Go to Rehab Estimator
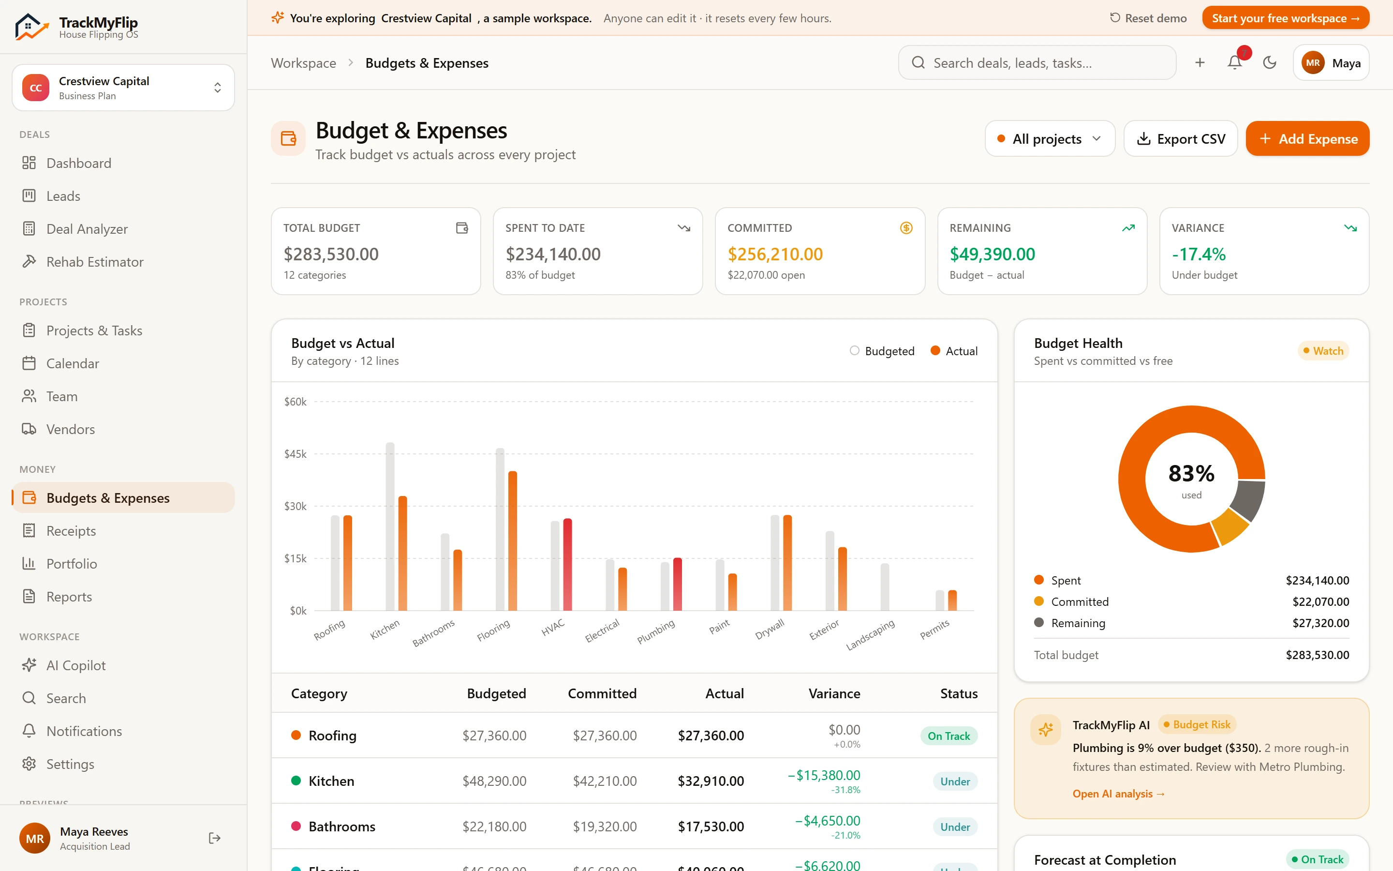The width and height of the screenshot is (1393, 871). [123, 261]
